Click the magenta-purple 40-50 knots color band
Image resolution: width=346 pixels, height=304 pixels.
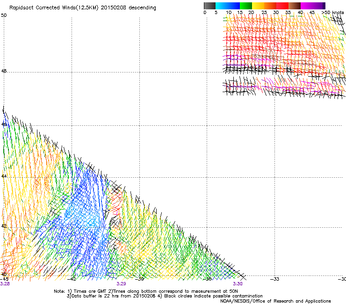[313, 6]
